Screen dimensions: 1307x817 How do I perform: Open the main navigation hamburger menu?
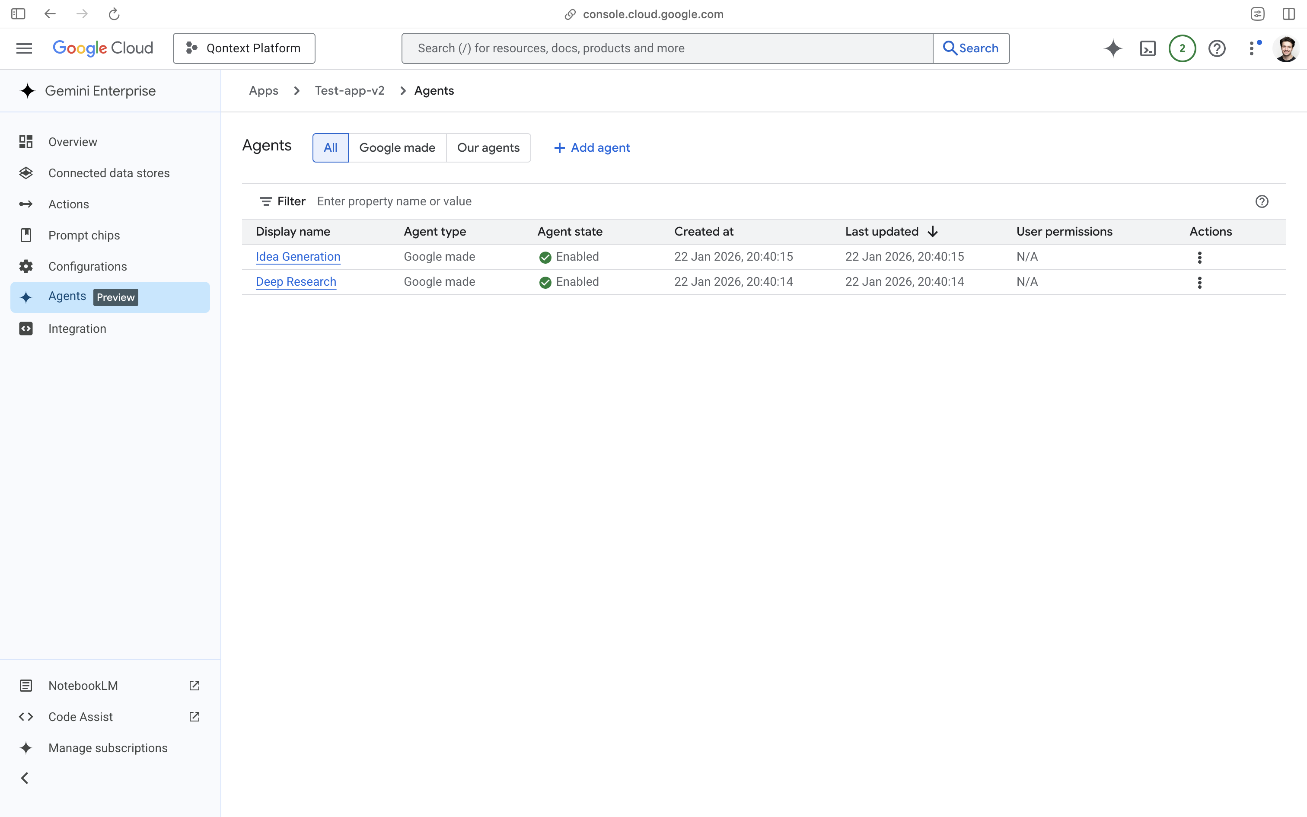click(x=24, y=48)
